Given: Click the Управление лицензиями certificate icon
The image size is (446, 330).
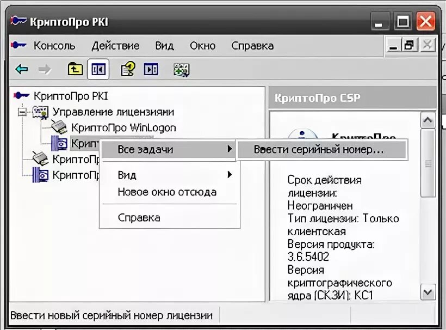Looking at the screenshot, I should click(40, 112).
